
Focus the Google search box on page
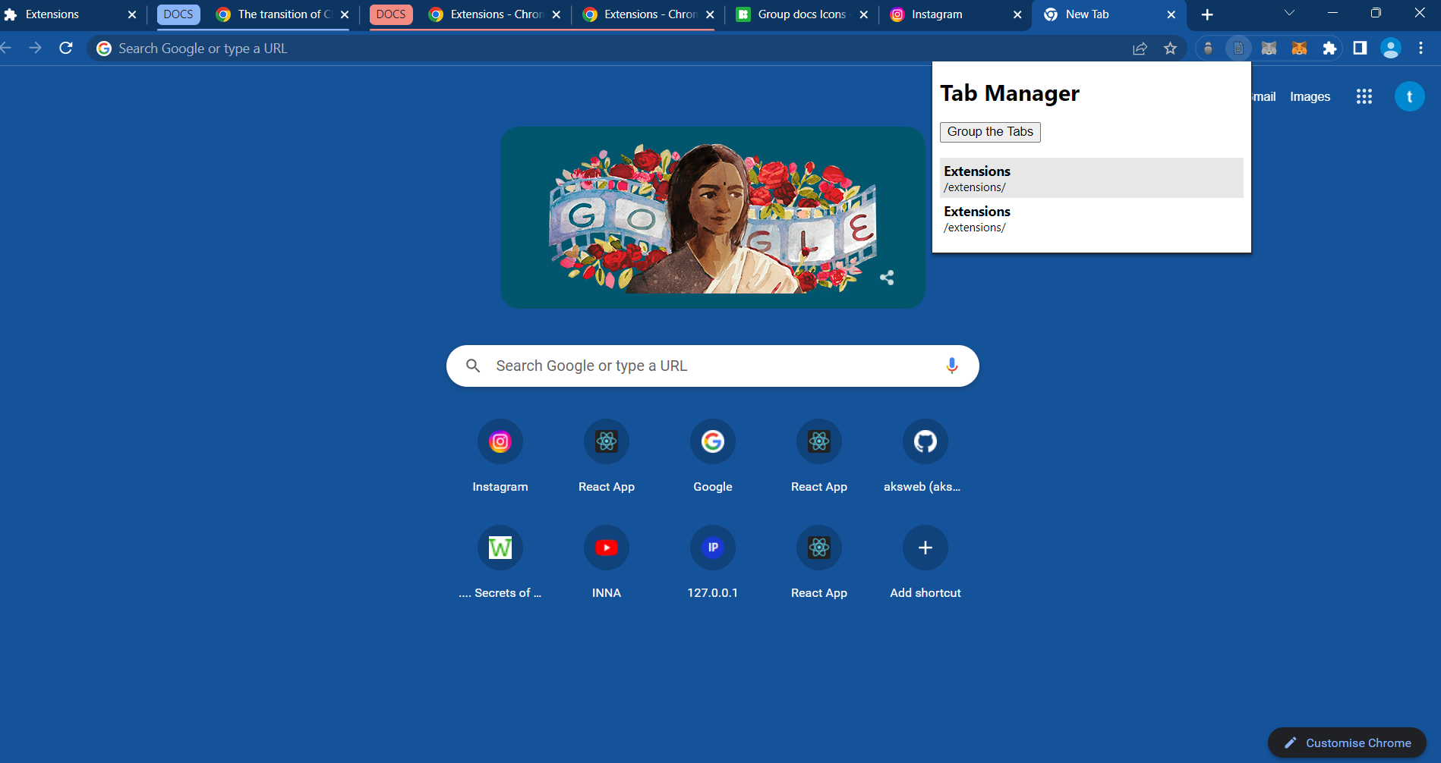(x=712, y=366)
